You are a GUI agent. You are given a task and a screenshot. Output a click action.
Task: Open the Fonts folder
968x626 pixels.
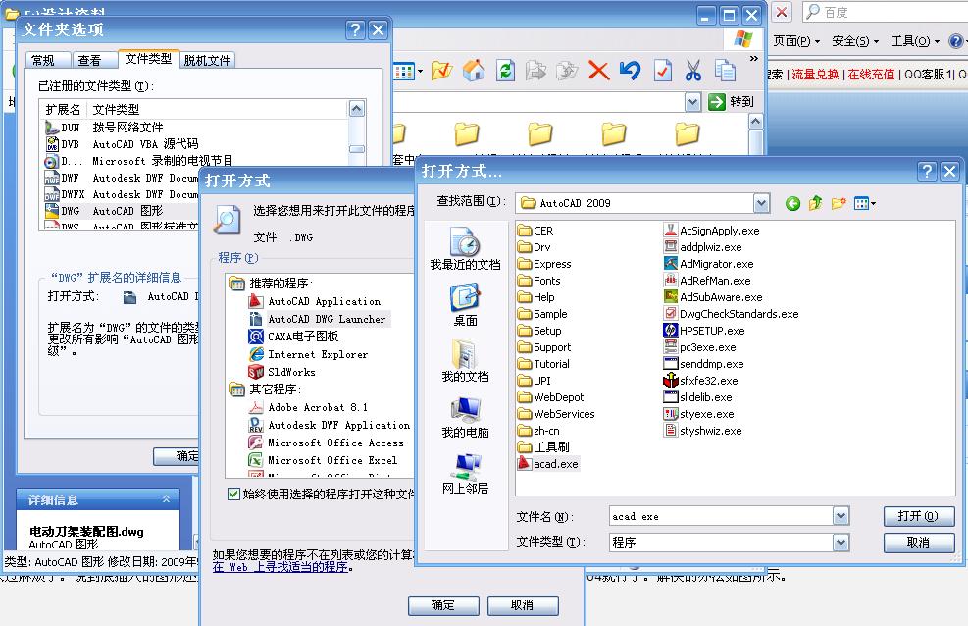pos(539,281)
